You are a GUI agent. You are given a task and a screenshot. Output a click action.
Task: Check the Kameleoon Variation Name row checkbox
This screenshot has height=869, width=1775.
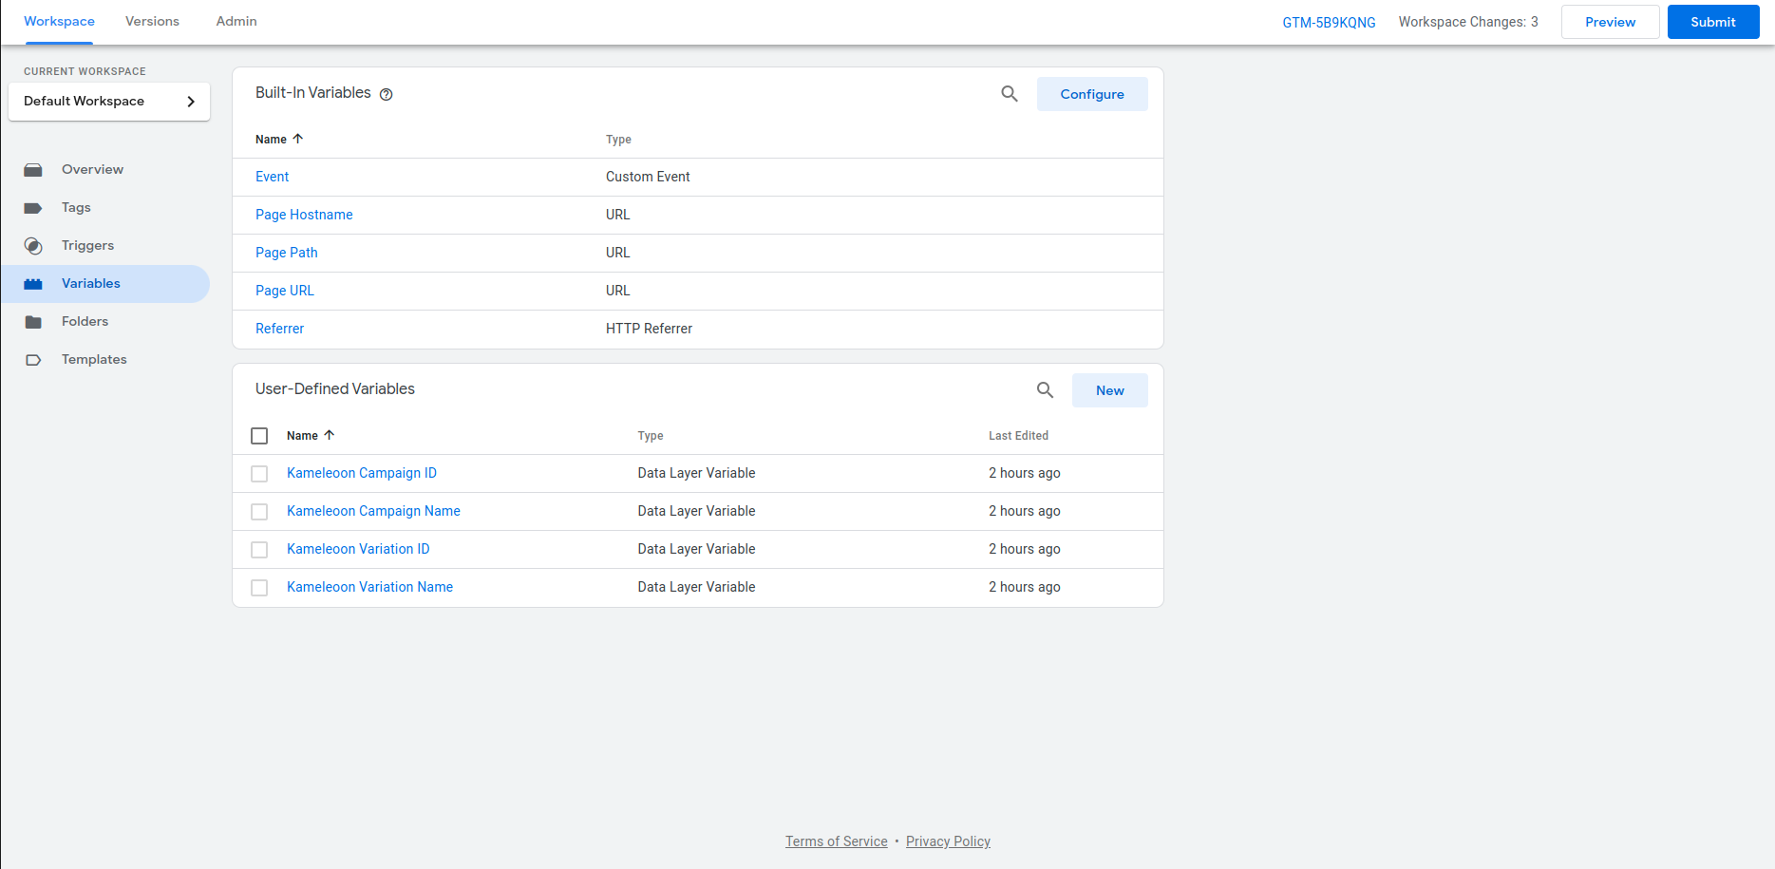point(259,588)
